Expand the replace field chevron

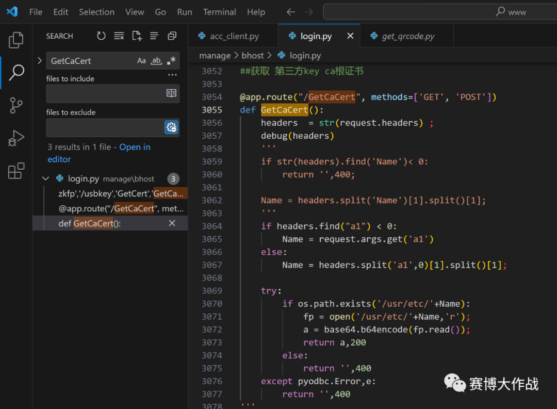pyautogui.click(x=40, y=61)
